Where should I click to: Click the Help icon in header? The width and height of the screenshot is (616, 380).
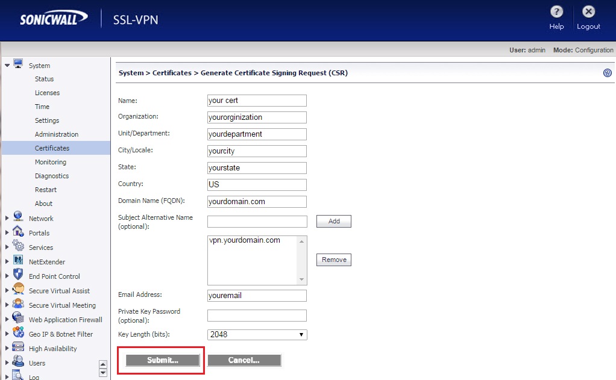(556, 12)
